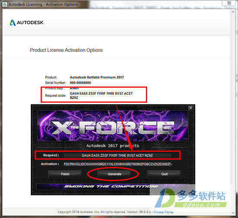Click the 'Autodesk 2017 products' label

click(x=113, y=146)
